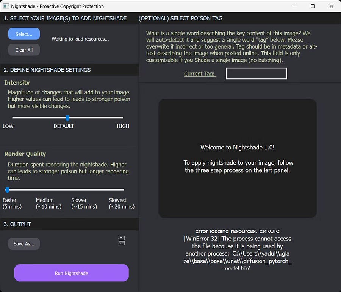Set Intensity to LOW on the slider track
Screen dimensions: 341x292
click(x=13, y=118)
